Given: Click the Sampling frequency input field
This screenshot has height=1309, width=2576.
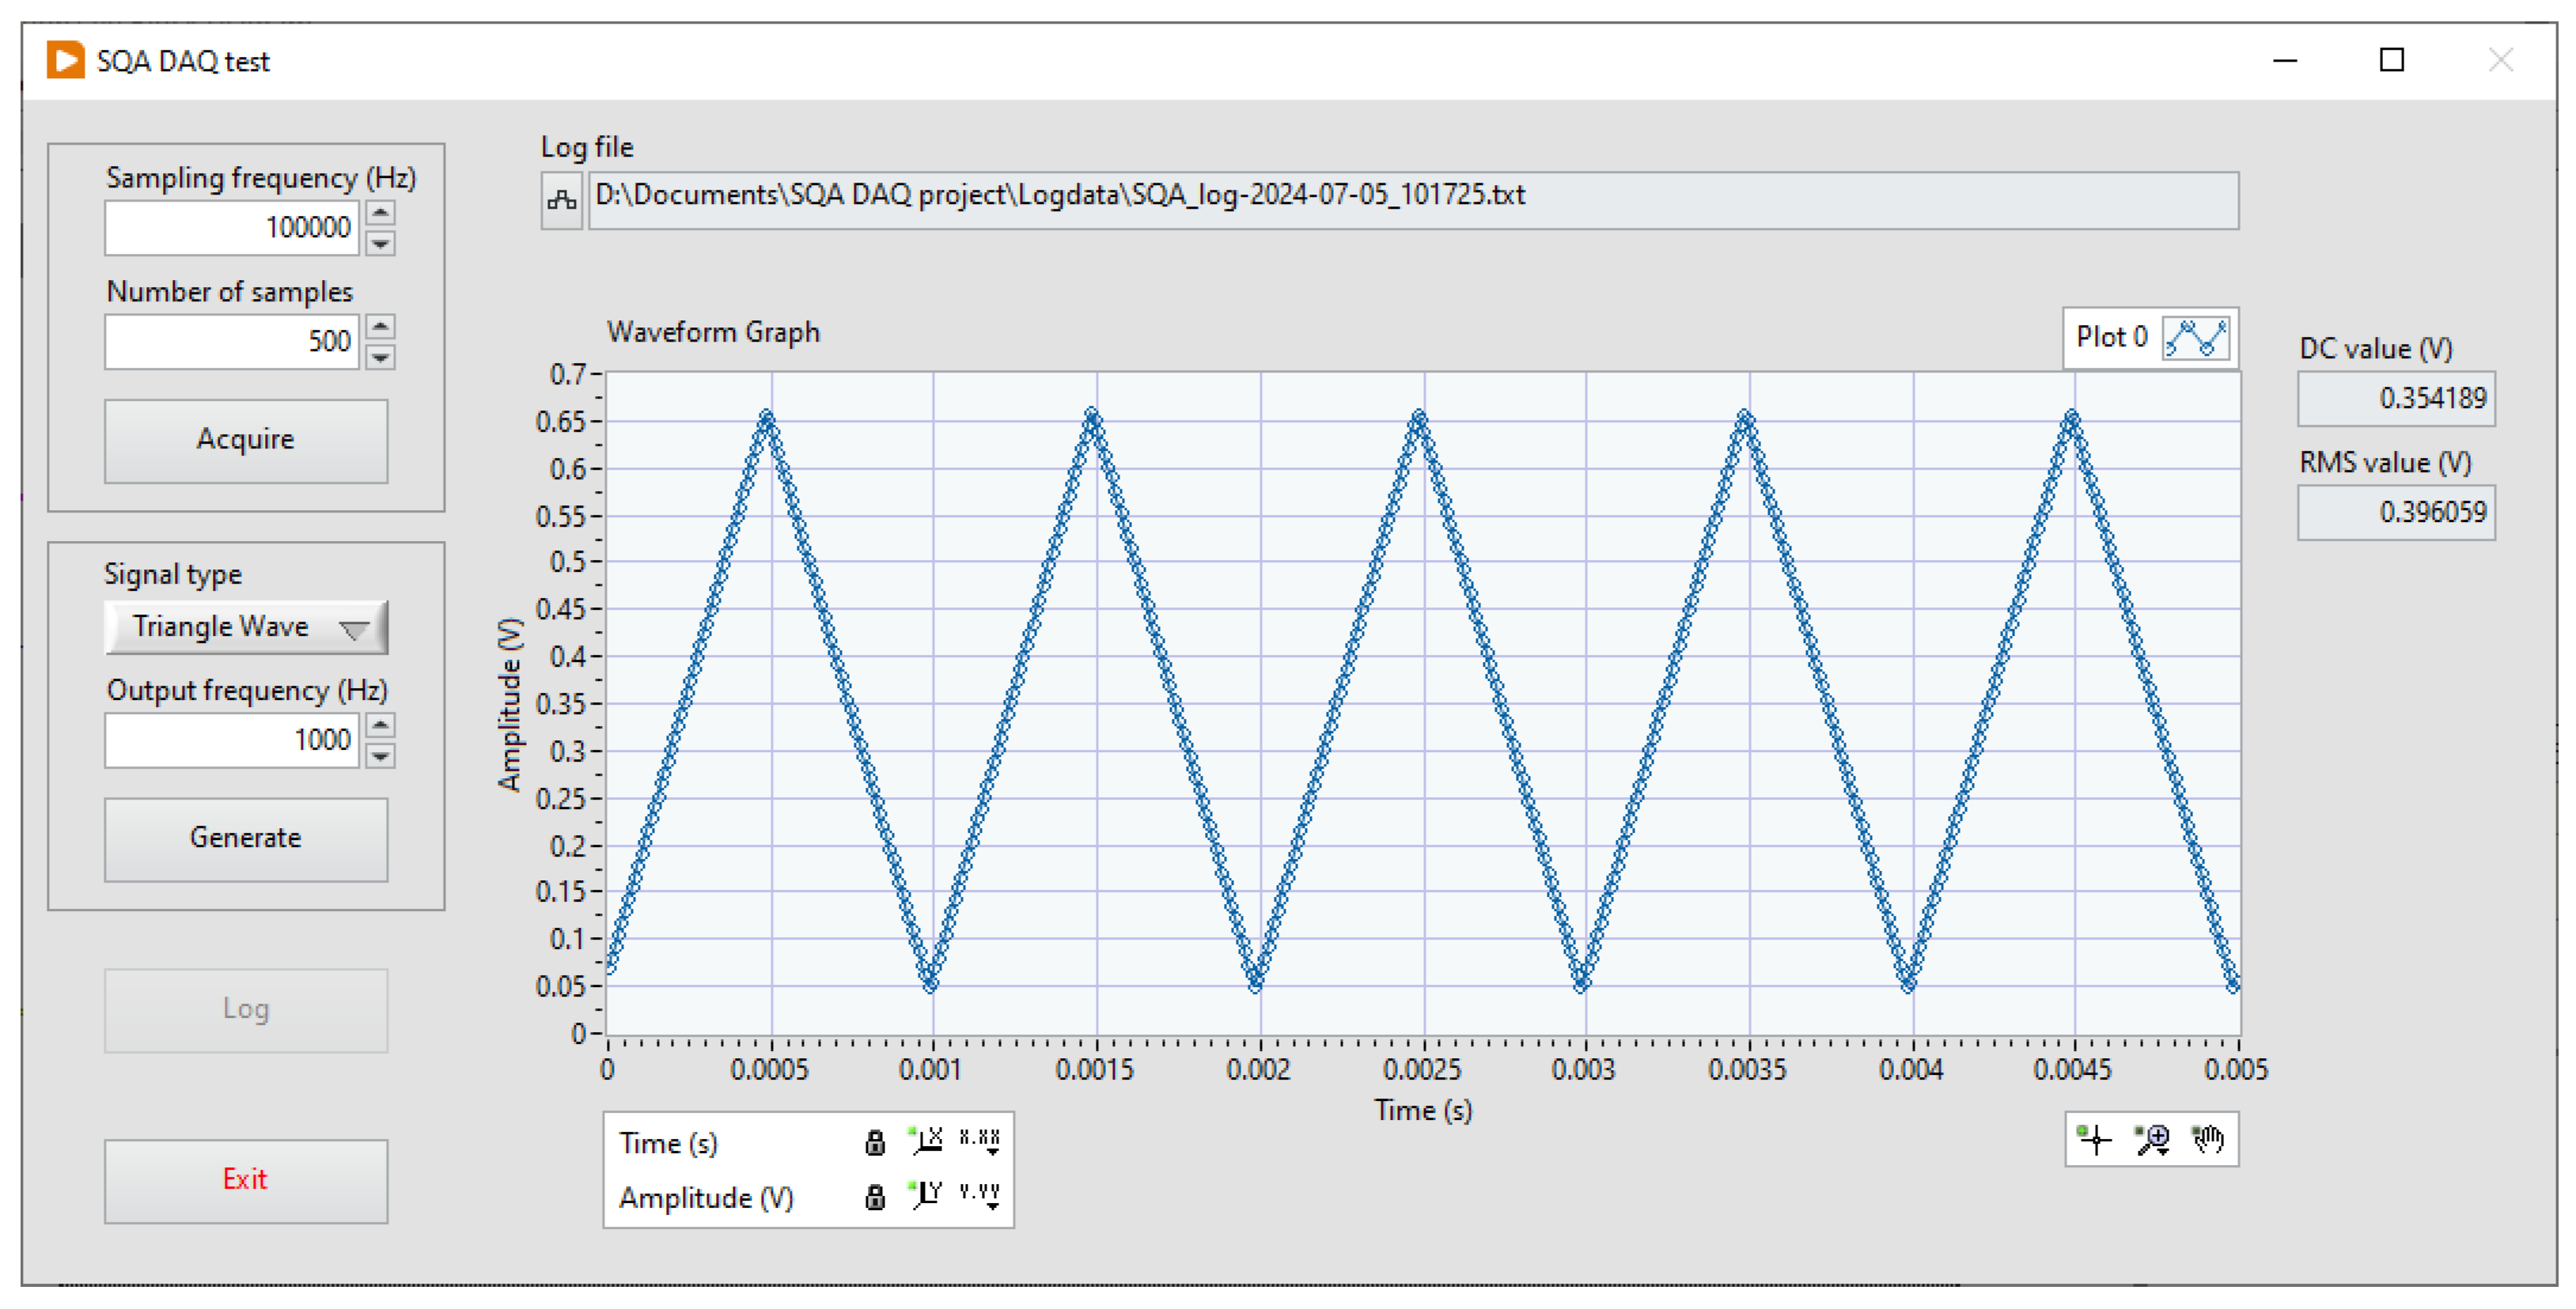Looking at the screenshot, I should 232,228.
